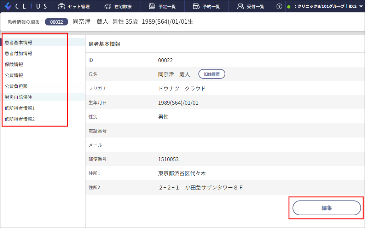Viewport: 365px width, 228px height.
Task: Open 予約一覧 using its clock-calendar icon
Action: tap(196, 6)
